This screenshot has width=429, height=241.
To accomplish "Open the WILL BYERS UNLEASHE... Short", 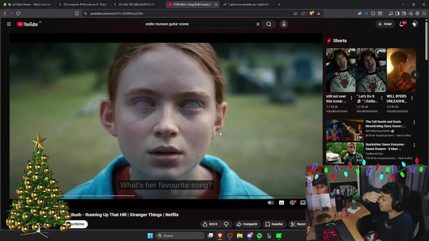I will [x=401, y=70].
